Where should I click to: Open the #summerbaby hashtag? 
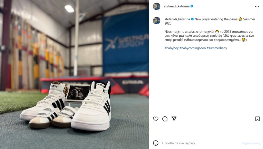pos(217,48)
